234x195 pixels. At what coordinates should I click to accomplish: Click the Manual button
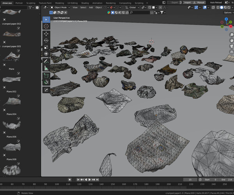(x=199, y=3)
